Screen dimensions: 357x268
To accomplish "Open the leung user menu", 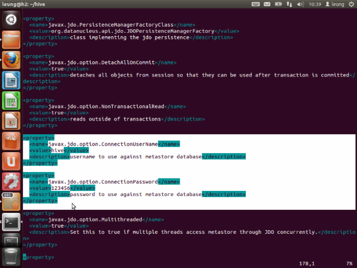I will tap(335, 4).
